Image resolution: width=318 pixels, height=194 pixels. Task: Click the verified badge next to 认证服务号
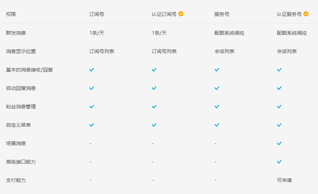click(306, 14)
